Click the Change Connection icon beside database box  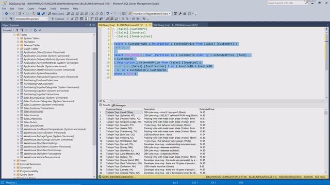pos(11,18)
